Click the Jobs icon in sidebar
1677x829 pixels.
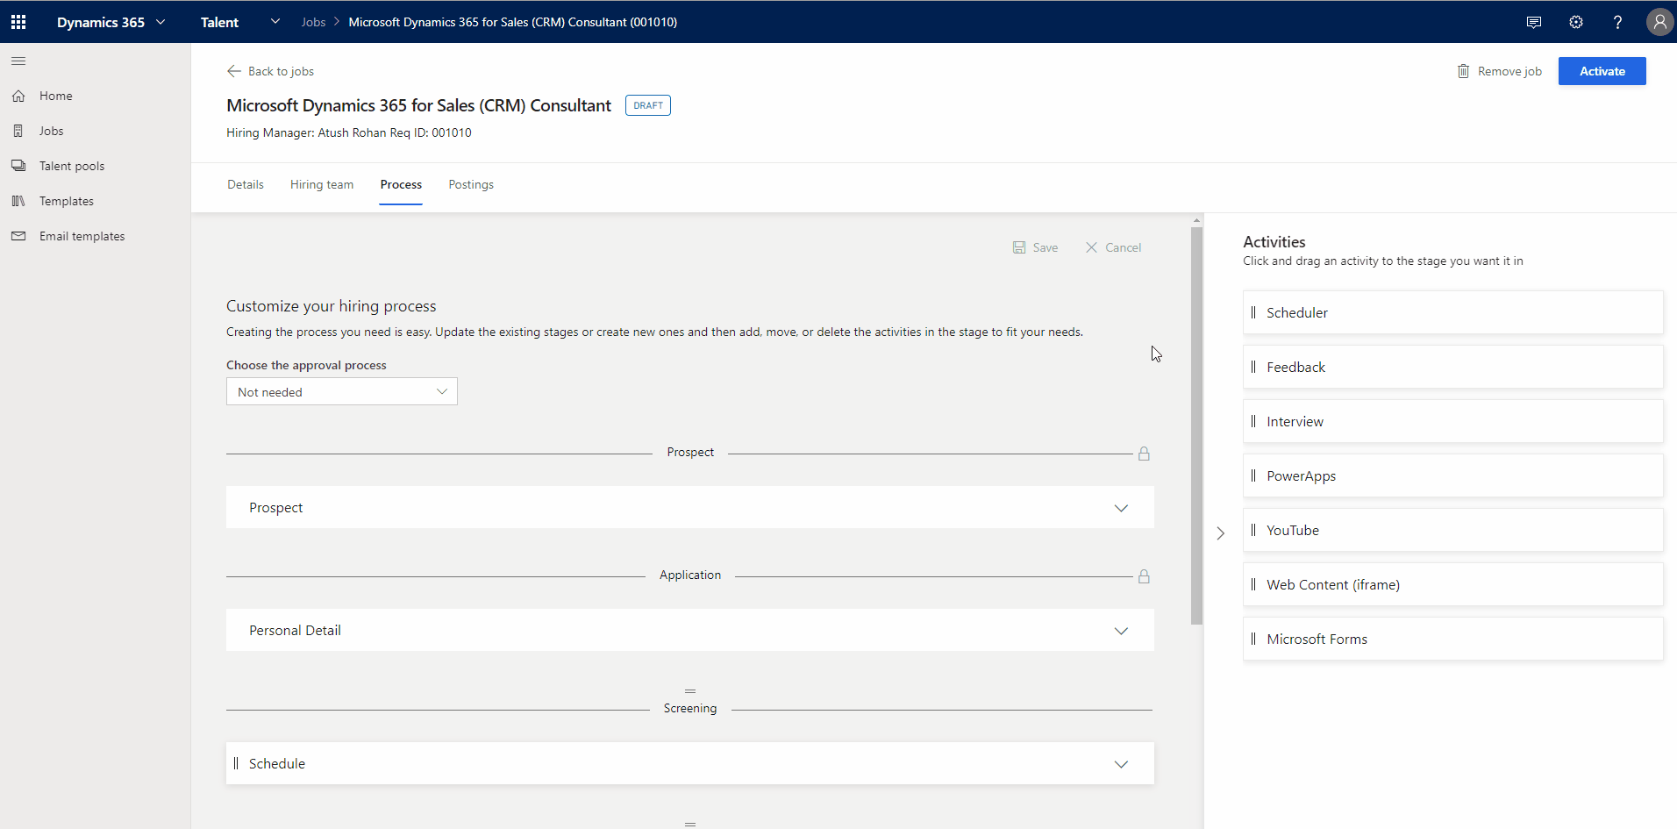(x=18, y=131)
